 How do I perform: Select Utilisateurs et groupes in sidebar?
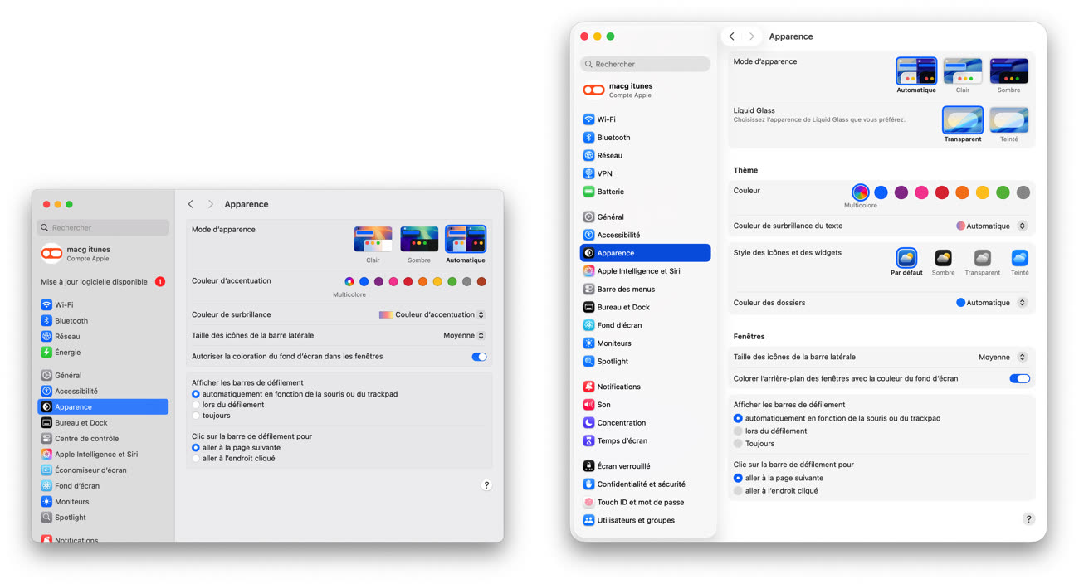coord(635,521)
